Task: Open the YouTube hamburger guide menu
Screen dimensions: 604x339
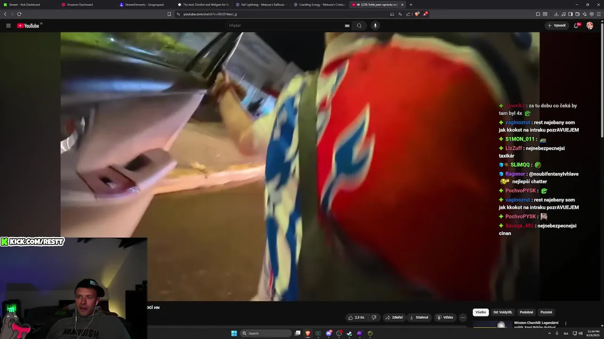Action: pyautogui.click(x=8, y=25)
